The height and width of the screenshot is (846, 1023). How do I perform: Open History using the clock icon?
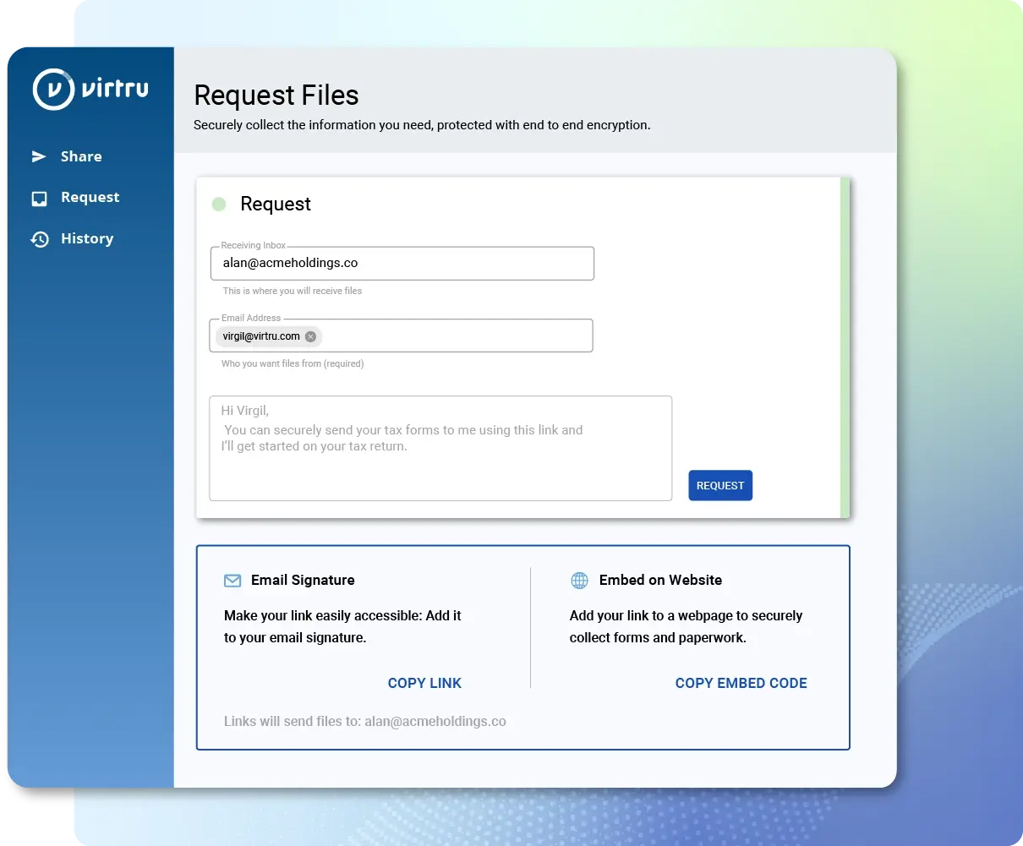[39, 238]
